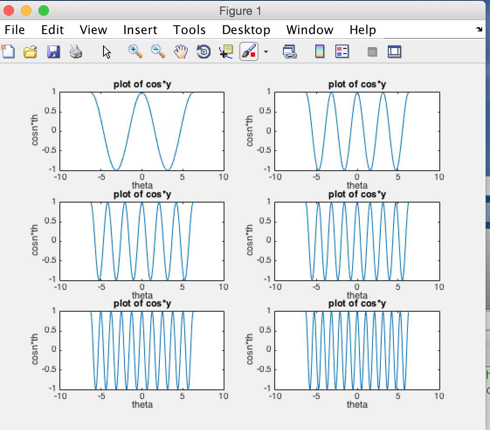The width and height of the screenshot is (490, 430).
Task: Toggle the Edit Plot arrow tool
Action: click(107, 52)
